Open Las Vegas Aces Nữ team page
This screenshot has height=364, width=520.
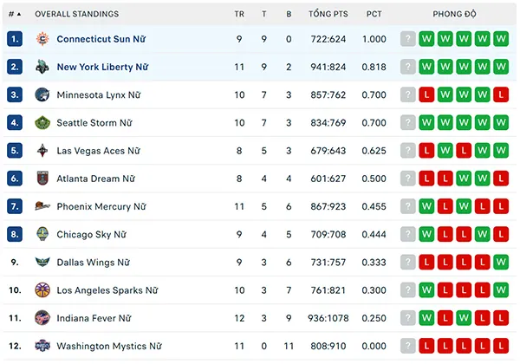(98, 151)
